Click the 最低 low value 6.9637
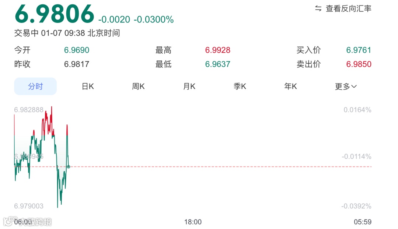398x229 pixels. click(217, 64)
